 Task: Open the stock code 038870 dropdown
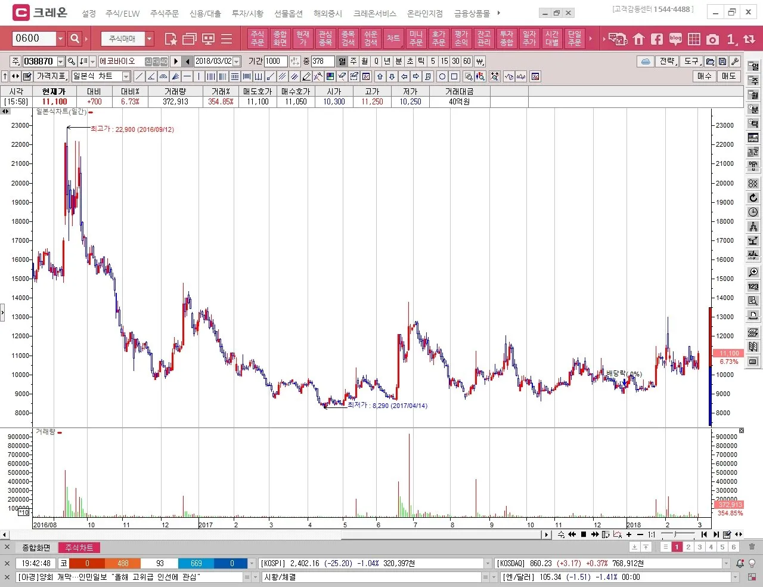[x=61, y=61]
